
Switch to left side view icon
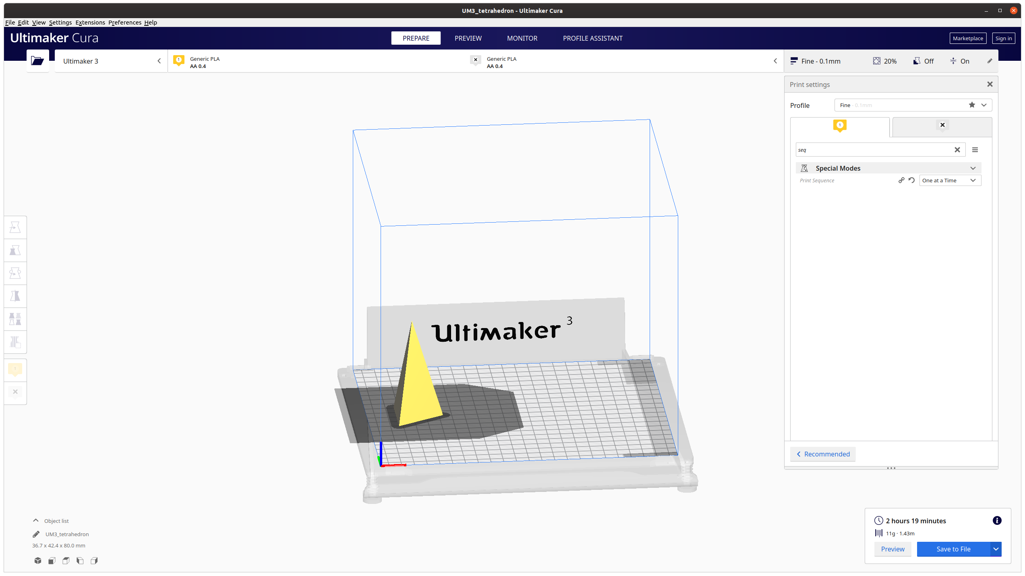coord(80,560)
